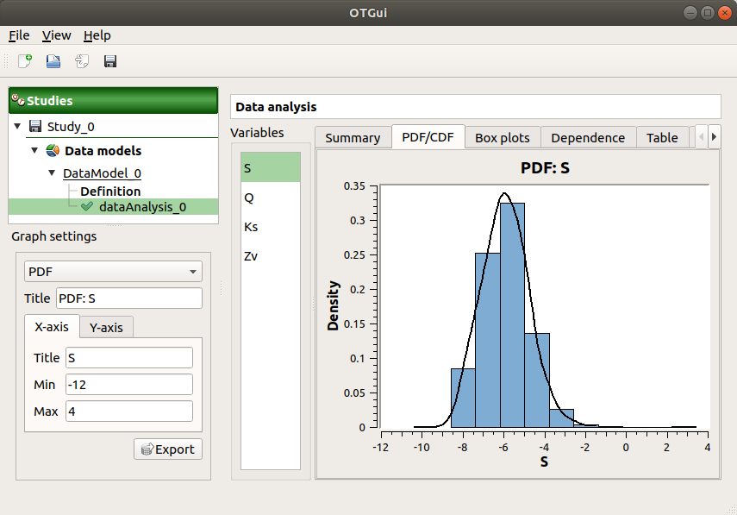Import a Python script

(82, 60)
